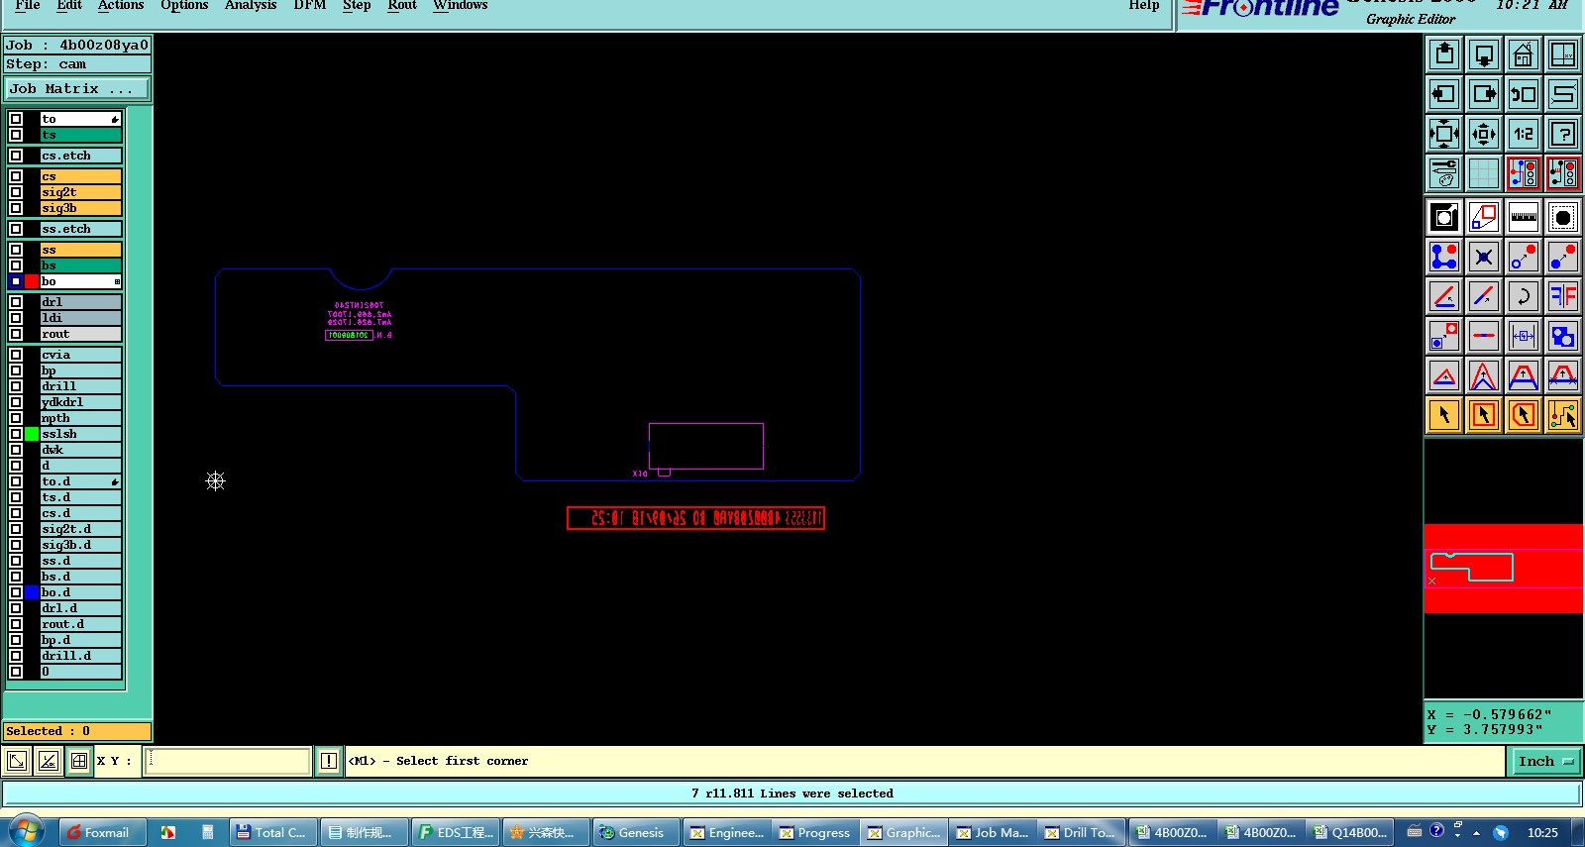
Task: Click the dimension brackets tool icon
Action: 1524,336
